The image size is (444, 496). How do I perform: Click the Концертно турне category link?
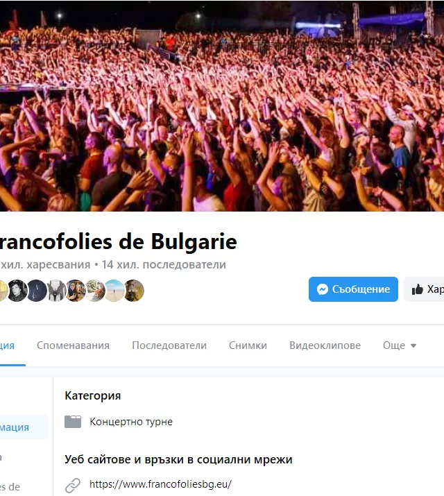coord(131,422)
